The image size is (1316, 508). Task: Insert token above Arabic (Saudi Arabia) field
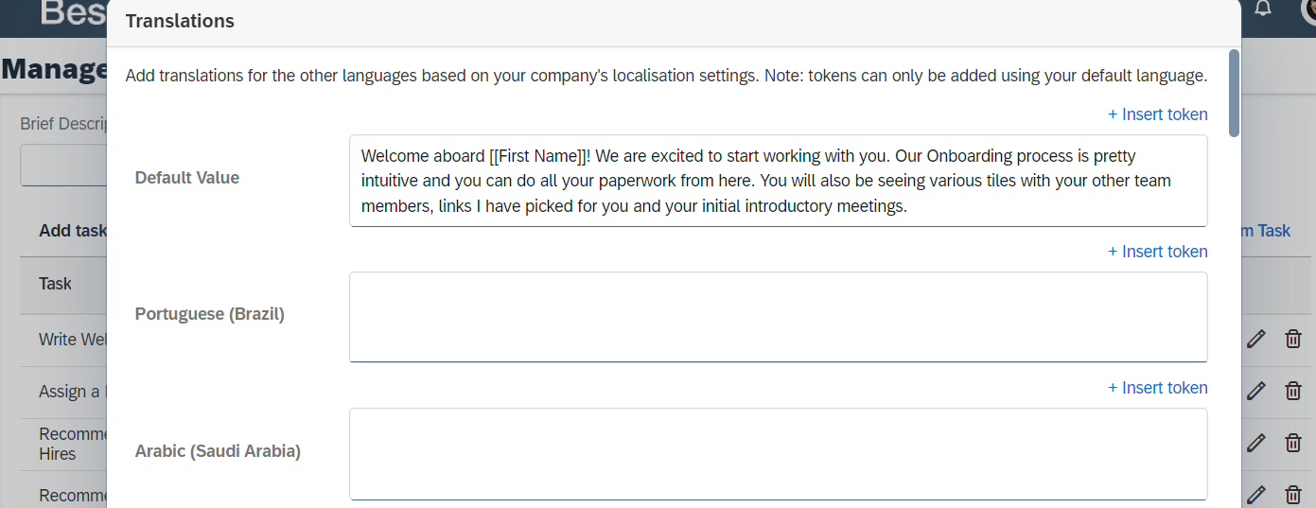click(x=1158, y=388)
